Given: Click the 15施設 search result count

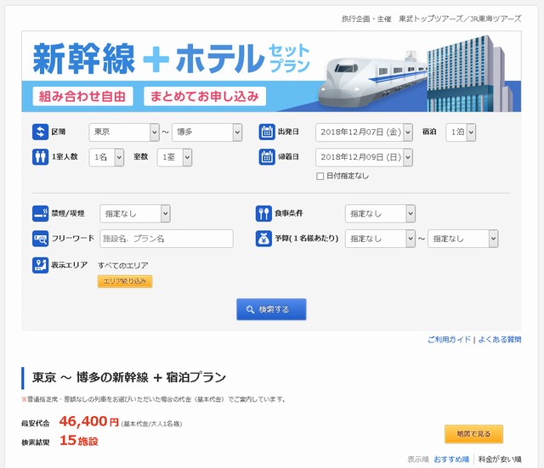Looking at the screenshot, I should point(79,441).
